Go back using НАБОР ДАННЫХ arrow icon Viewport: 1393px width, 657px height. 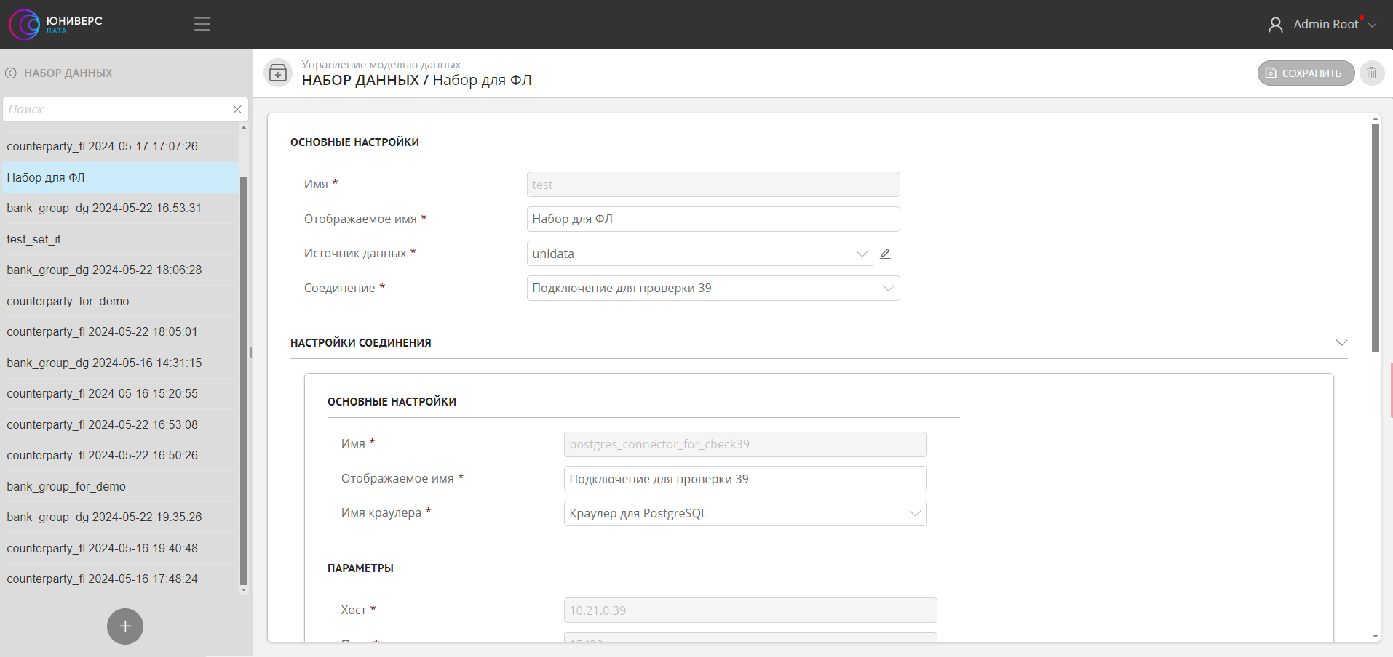[11, 73]
